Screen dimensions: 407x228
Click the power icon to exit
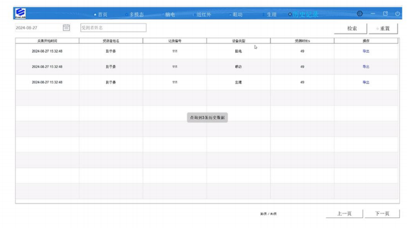click(398, 13)
